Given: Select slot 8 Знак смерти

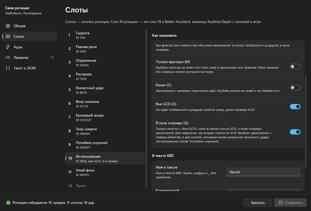Looking at the screenshot, I should click(x=105, y=131).
